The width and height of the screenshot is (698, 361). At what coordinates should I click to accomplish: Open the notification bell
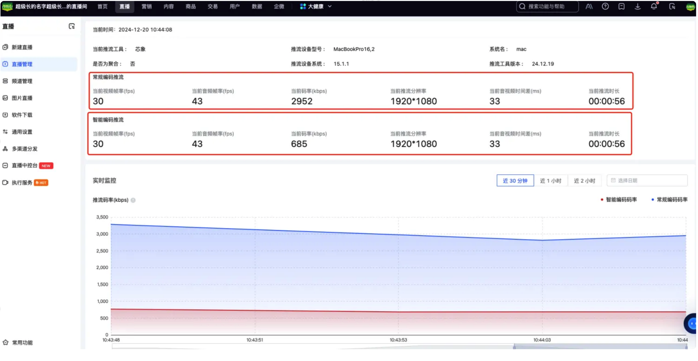pyautogui.click(x=654, y=6)
